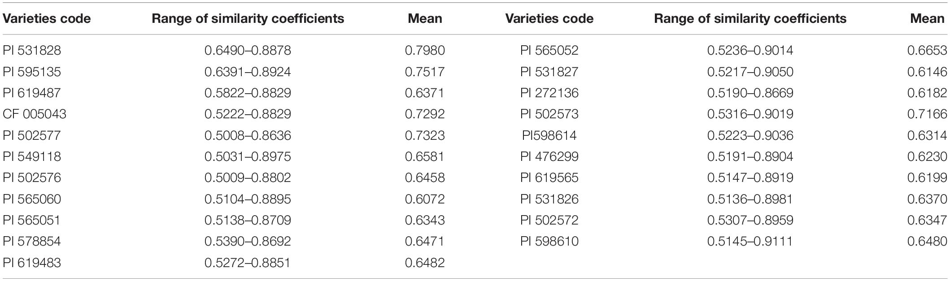Screen dimensions: 950x281
Task: Select the left Varieties code column header
Action: point(47,18)
